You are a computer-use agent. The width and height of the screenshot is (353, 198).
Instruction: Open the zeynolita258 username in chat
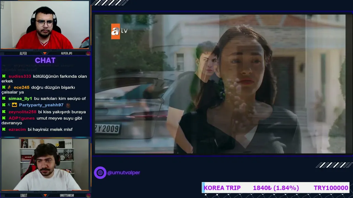click(x=22, y=112)
